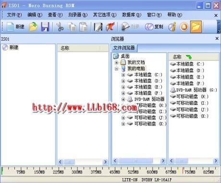
Task: Open a compilation with the open-folder icon
Action: [x=33, y=26]
